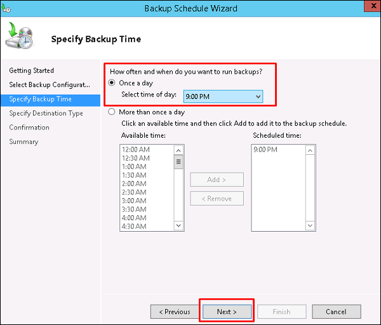Screen dimensions: 381x325
Task: Open the Select time of day dropdown
Action: click(222, 96)
